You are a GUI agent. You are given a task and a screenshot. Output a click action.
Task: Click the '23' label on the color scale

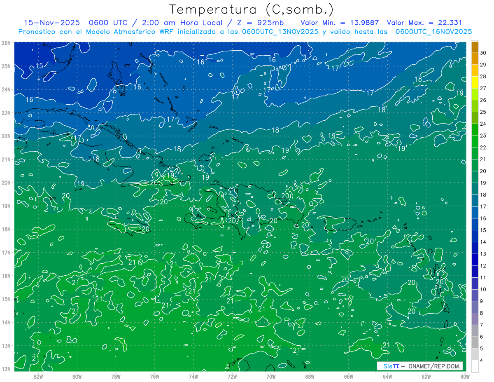(x=483, y=136)
